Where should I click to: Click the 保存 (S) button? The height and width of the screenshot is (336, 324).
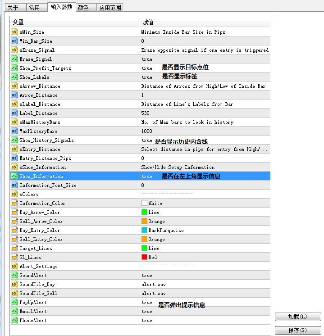click(298, 330)
